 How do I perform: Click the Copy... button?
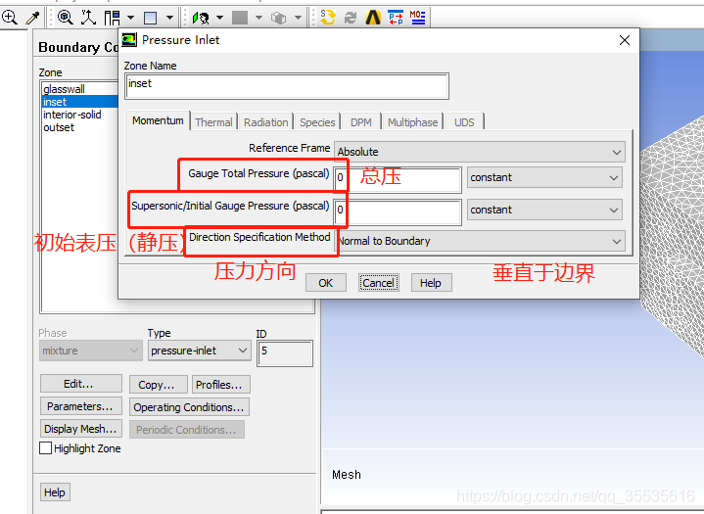point(158,385)
